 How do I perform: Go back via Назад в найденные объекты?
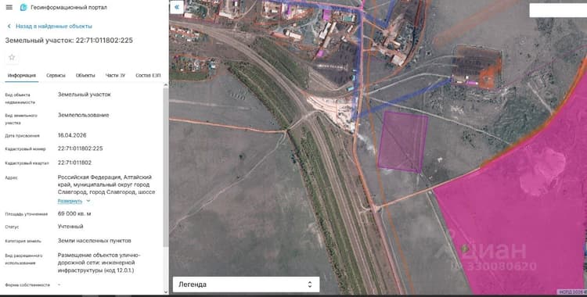[54, 27]
